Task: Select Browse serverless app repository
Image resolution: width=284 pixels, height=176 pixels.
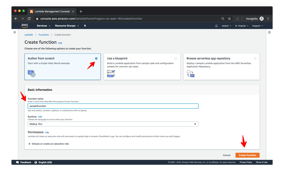Action: (x=255, y=58)
